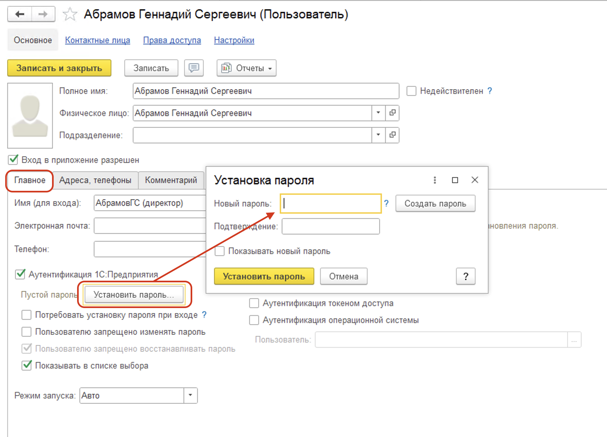Click the forward navigation arrow
The image size is (607, 437).
pyautogui.click(x=43, y=14)
